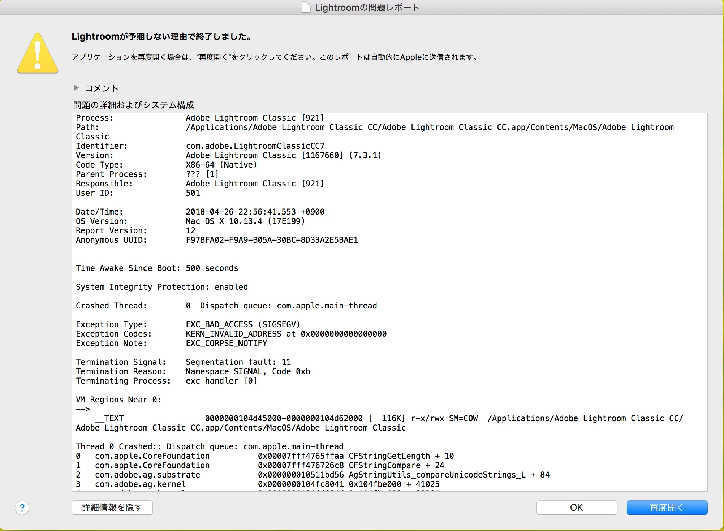Viewport: 724px width, 531px height.
Task: Click the Exception Type EXC_BAD_ACCESS line
Action: coord(243,324)
